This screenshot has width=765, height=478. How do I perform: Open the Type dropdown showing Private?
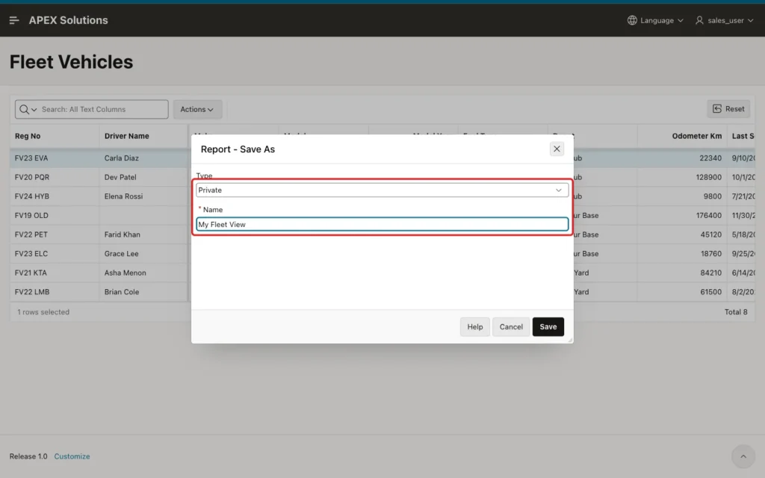382,190
